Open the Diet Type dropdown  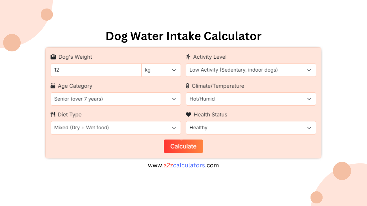[x=116, y=128]
